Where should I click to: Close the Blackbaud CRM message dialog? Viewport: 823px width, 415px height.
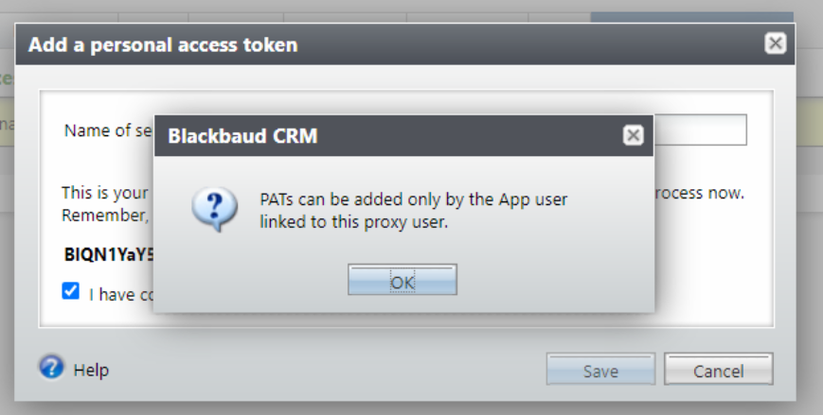pos(633,136)
